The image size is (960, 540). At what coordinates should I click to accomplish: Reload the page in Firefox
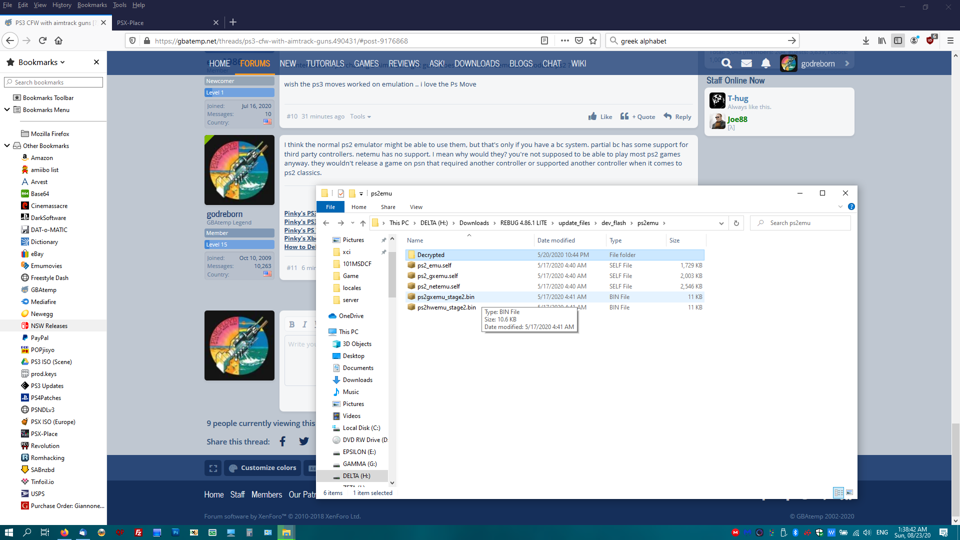tap(42, 40)
